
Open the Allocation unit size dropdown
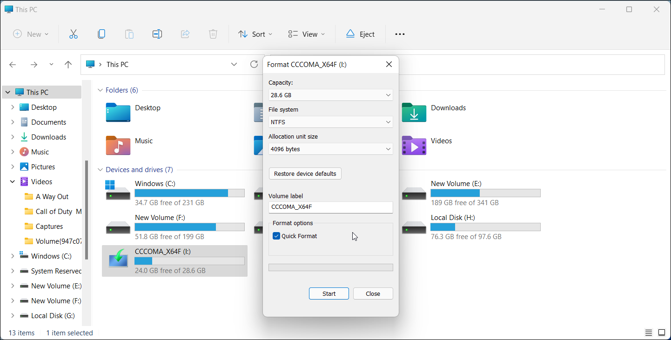[x=330, y=149]
